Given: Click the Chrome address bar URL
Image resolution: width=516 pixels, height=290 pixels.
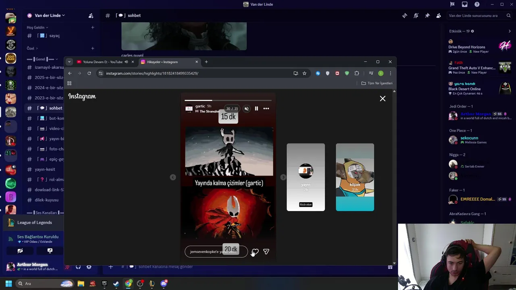Looking at the screenshot, I should 152,73.
